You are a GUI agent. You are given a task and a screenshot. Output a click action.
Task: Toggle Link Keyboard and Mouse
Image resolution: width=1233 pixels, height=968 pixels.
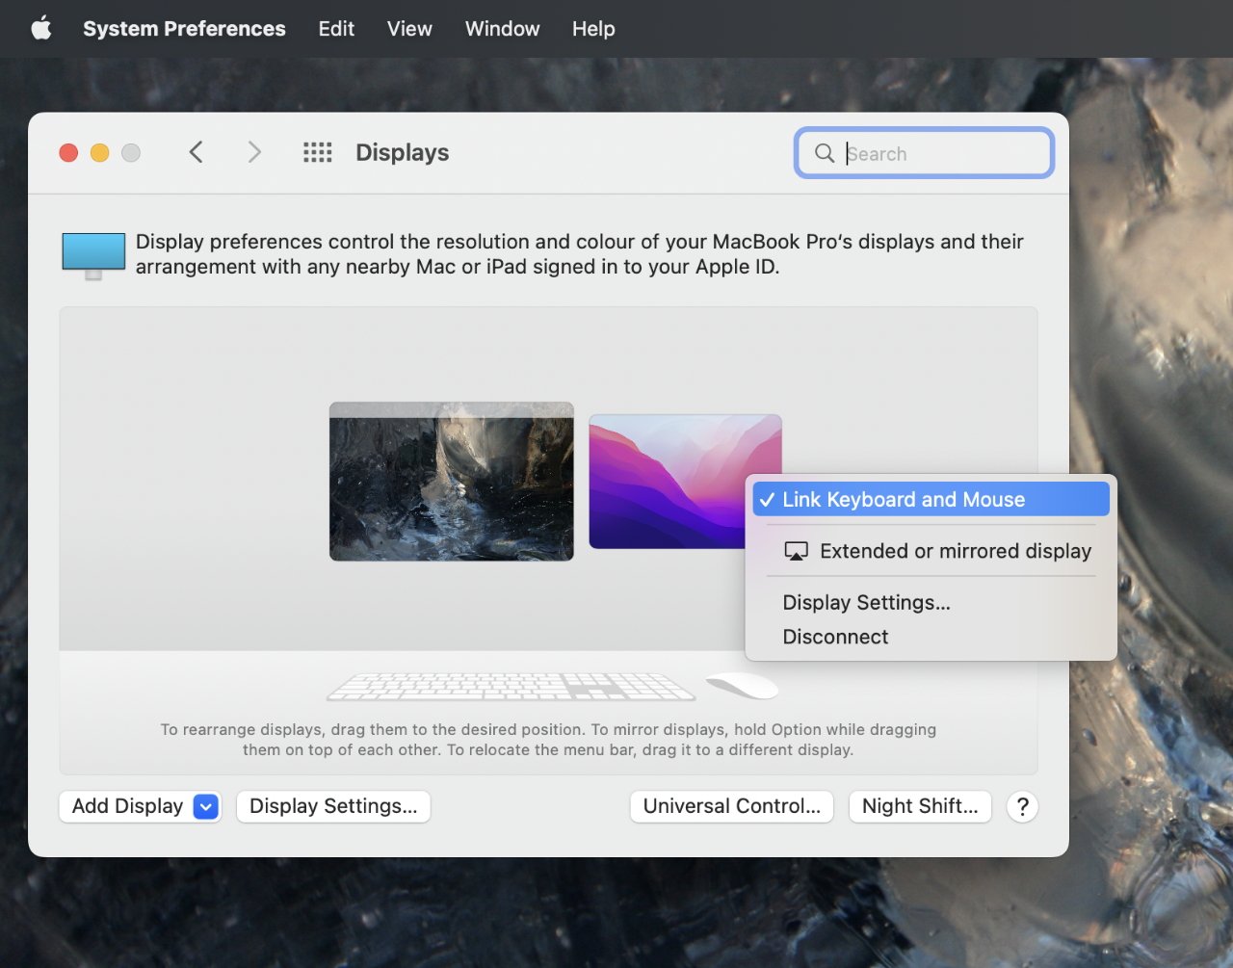click(931, 499)
